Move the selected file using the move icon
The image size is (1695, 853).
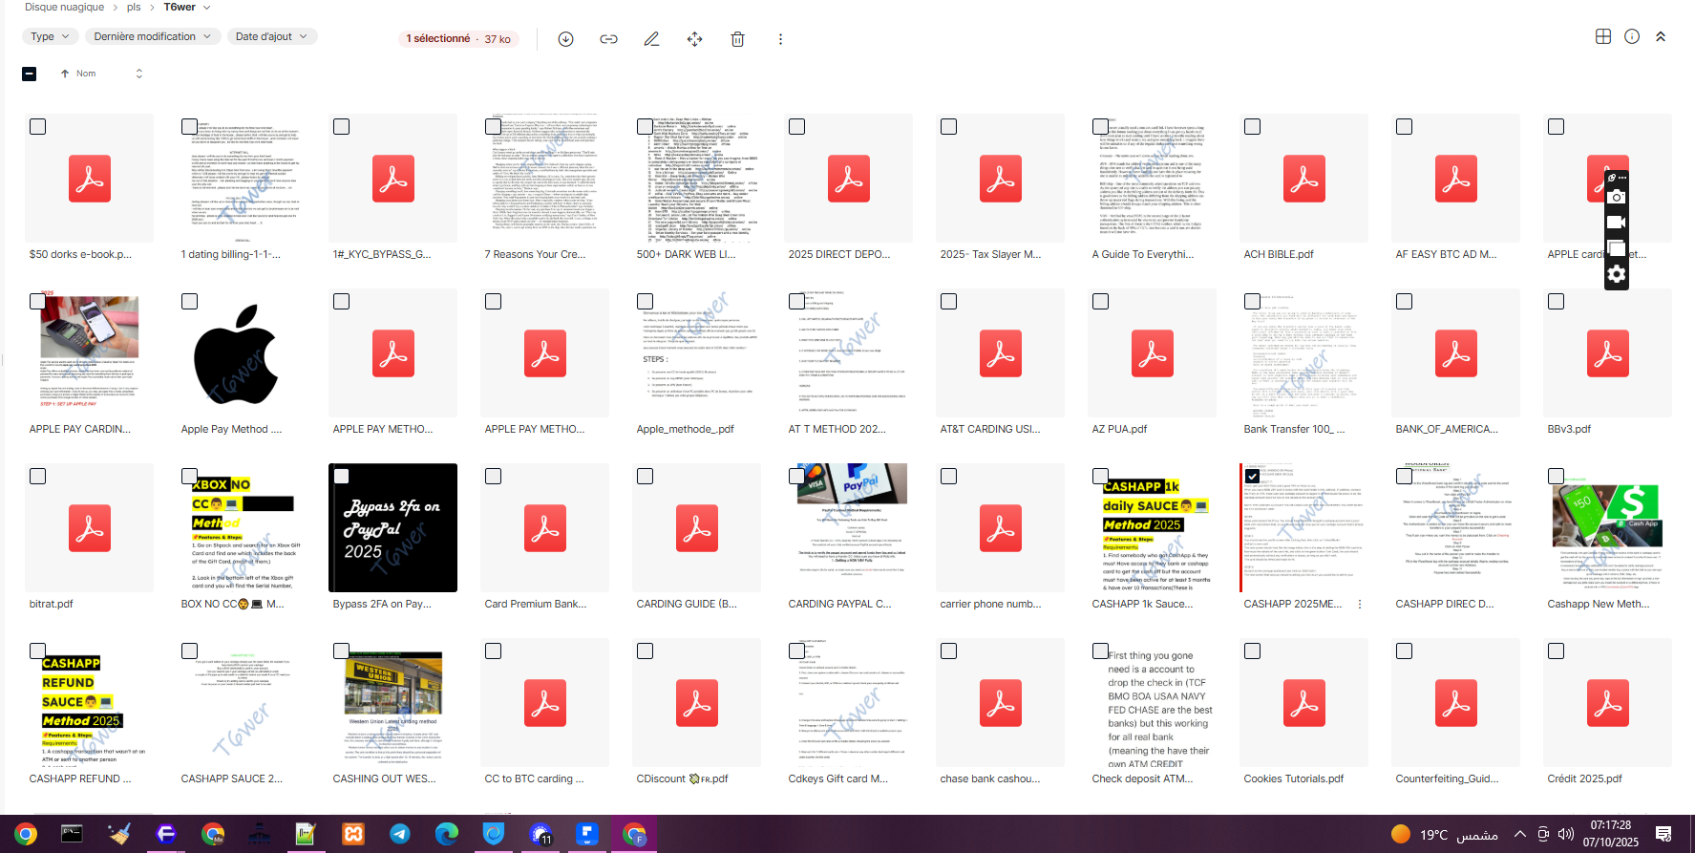(694, 39)
